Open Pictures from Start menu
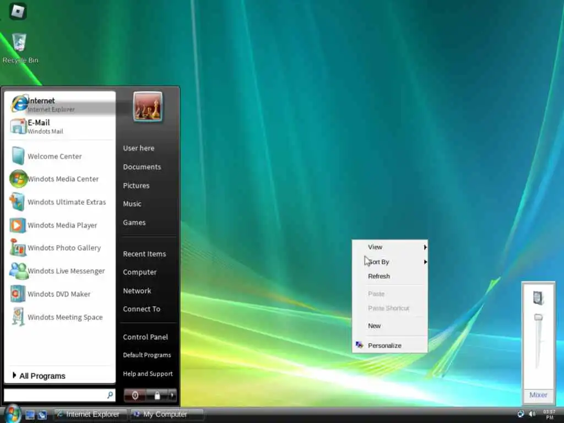Viewport: 564px width, 423px height. 136,186
